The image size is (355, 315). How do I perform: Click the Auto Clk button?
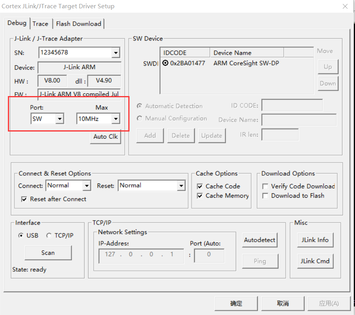105,137
